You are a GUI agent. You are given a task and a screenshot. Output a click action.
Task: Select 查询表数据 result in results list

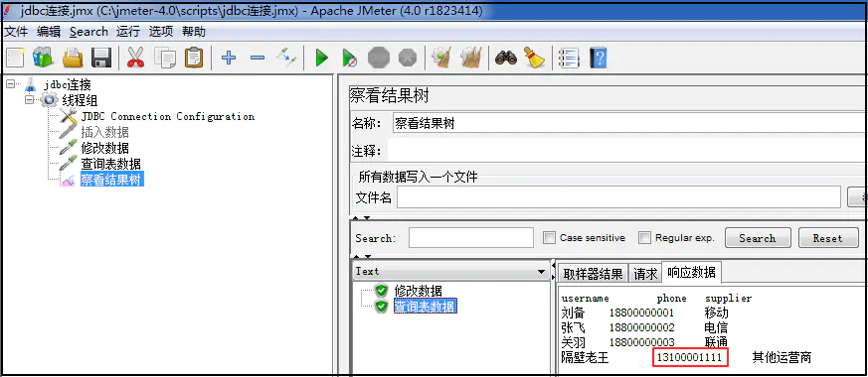[425, 307]
